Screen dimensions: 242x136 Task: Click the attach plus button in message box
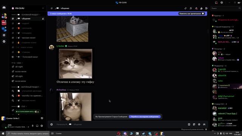(51, 124)
